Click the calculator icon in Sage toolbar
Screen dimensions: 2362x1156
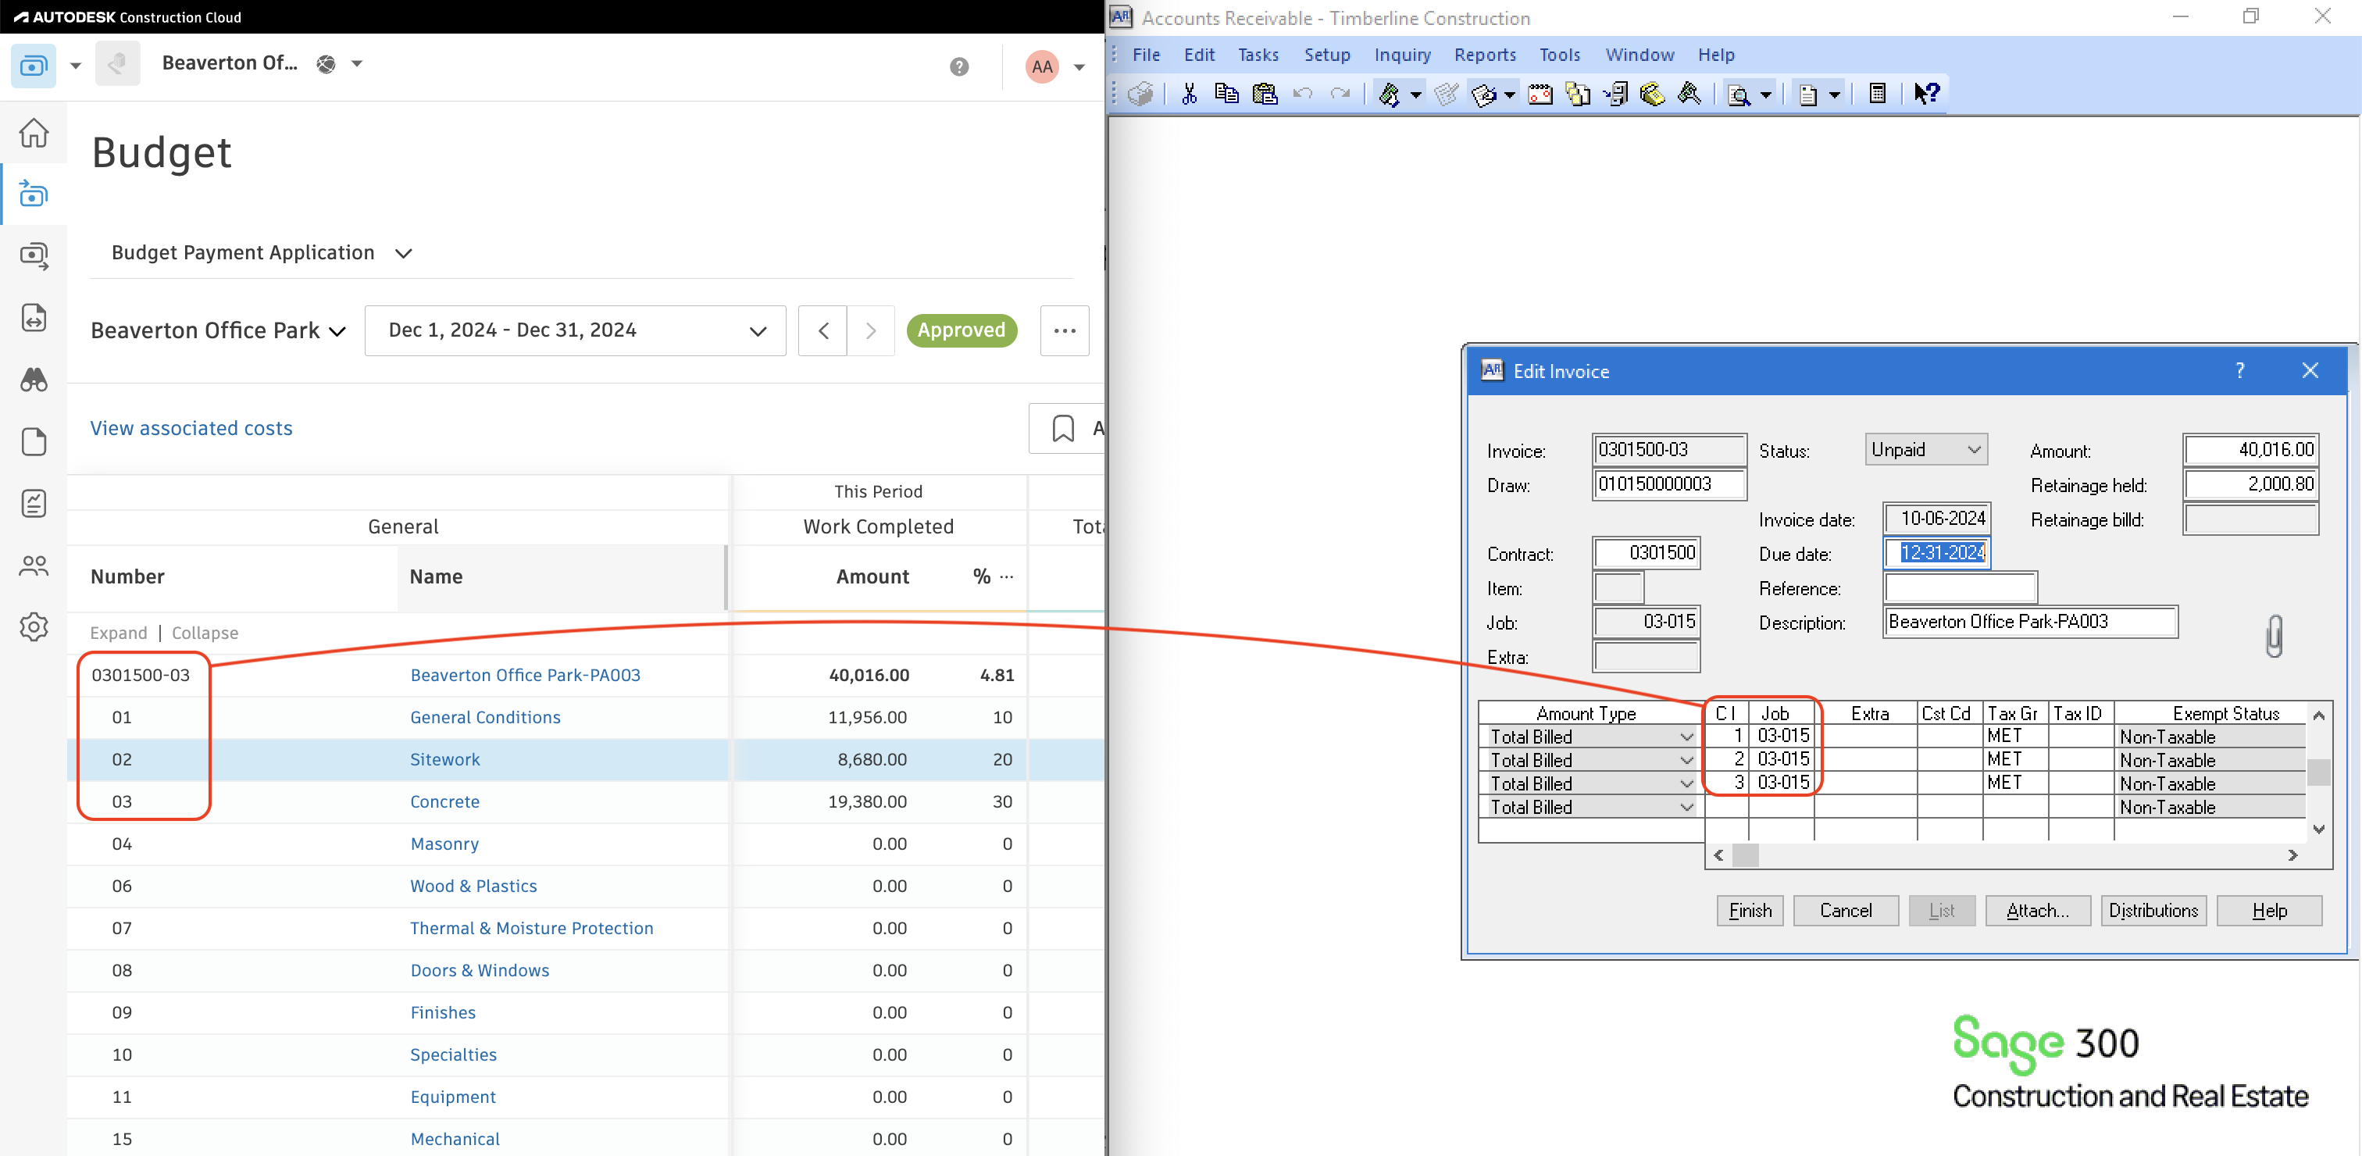[1878, 94]
